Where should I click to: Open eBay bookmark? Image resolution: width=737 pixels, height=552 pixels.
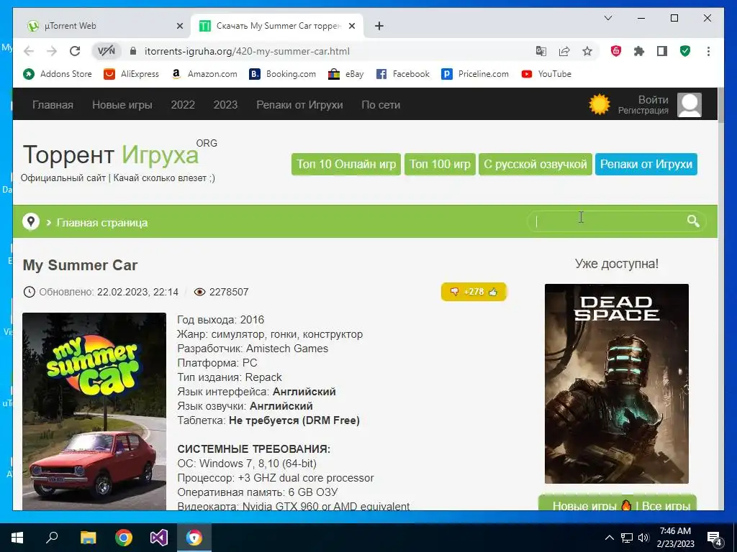click(x=346, y=74)
